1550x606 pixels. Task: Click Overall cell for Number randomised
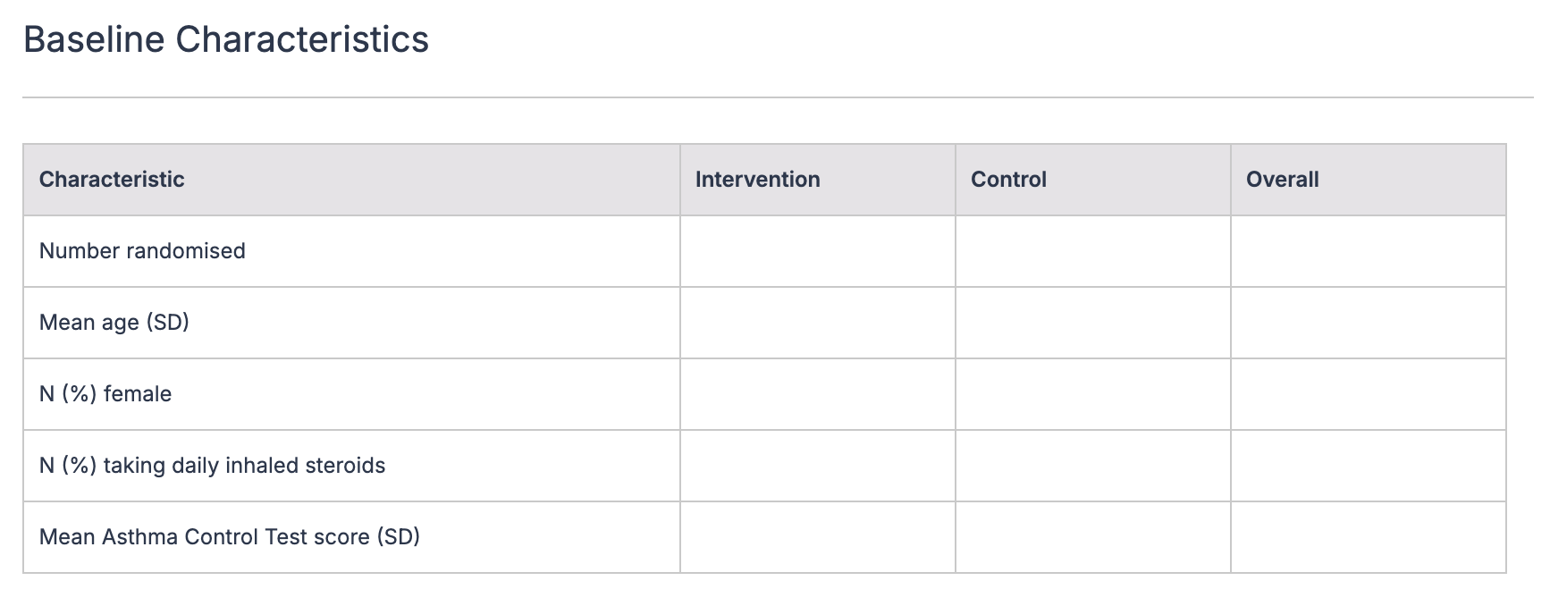1368,251
